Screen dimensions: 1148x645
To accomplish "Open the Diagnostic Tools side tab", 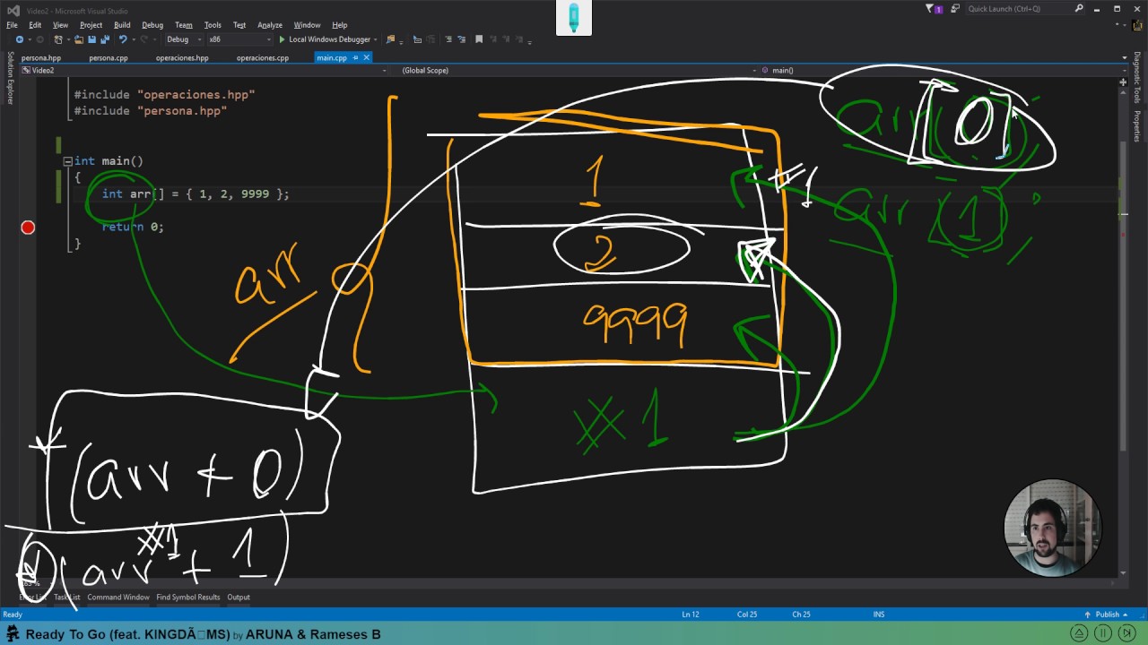I will 1136,77.
